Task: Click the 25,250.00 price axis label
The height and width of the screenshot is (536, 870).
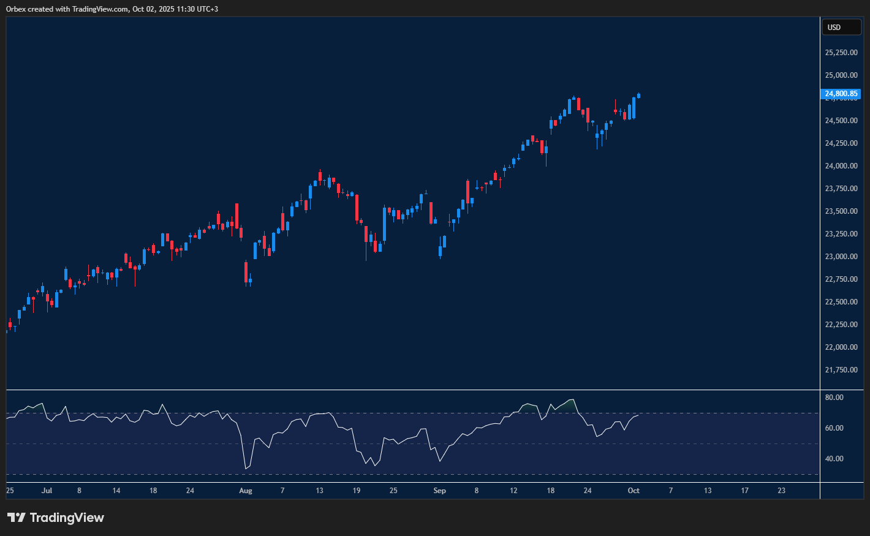Action: [x=841, y=53]
